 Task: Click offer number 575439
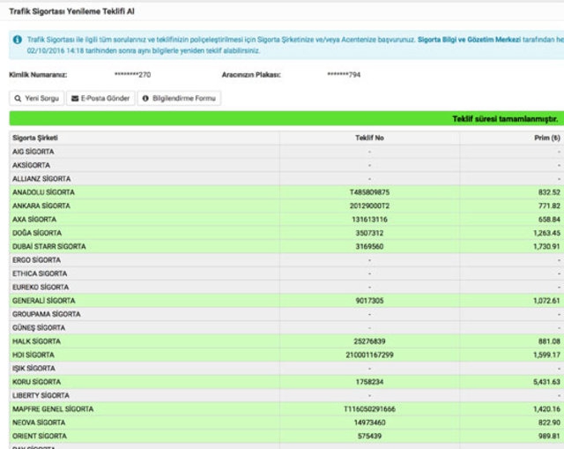369,437
